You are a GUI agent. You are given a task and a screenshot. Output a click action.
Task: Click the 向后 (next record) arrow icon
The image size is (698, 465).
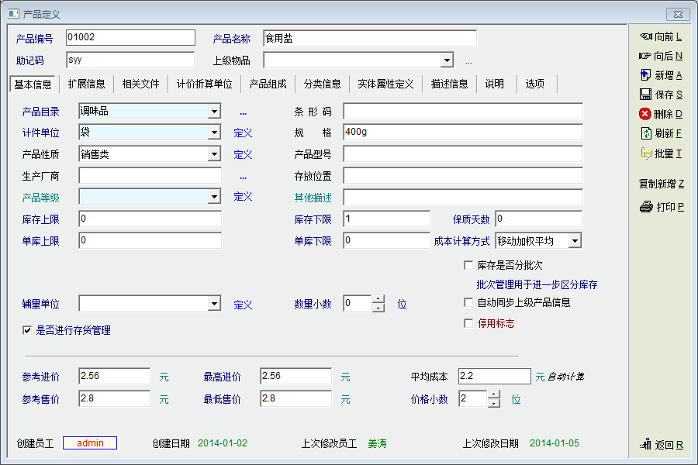pos(645,56)
